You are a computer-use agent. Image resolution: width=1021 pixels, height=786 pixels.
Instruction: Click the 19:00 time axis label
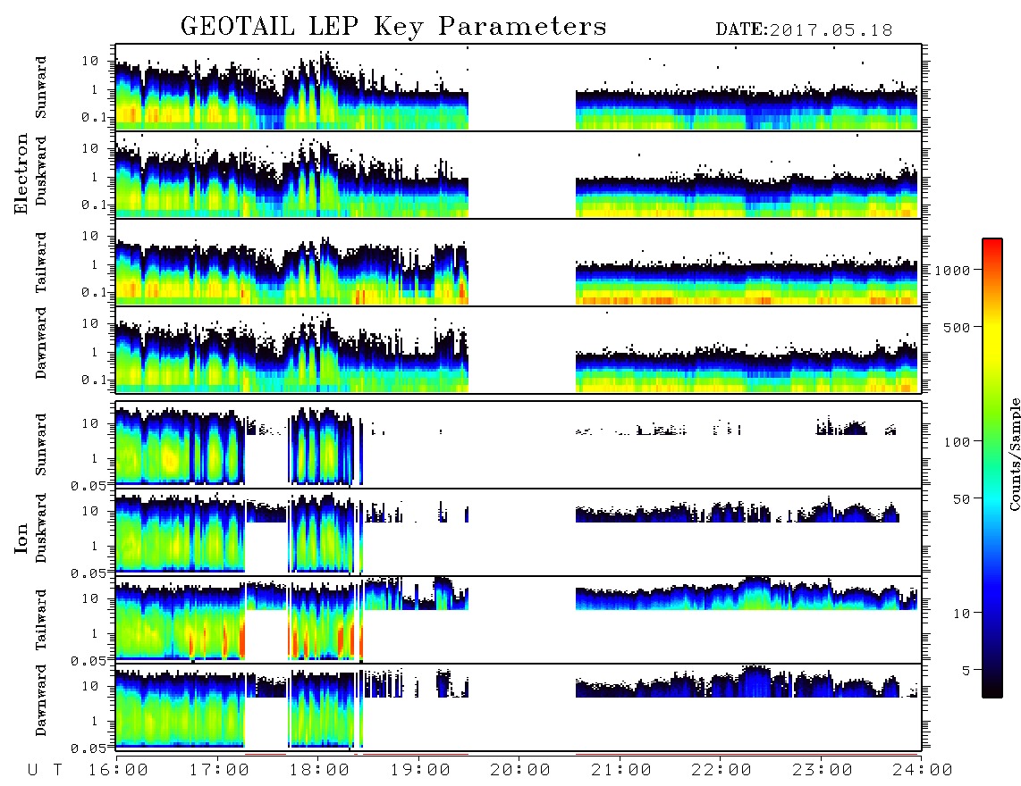coord(420,771)
